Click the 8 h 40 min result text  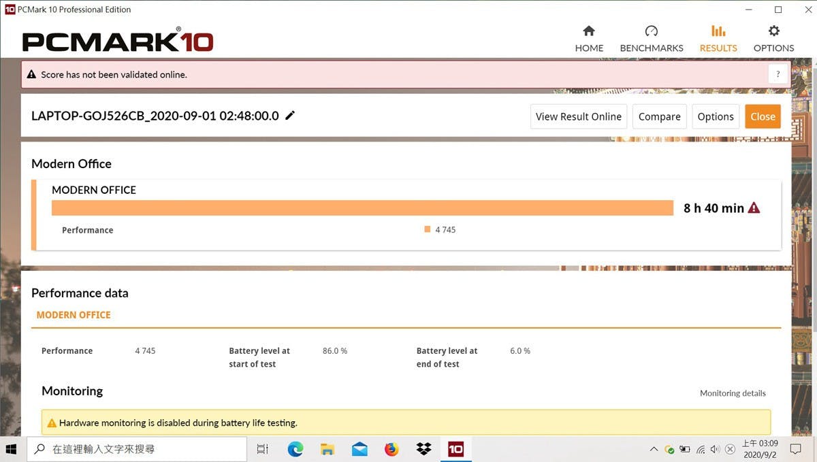click(714, 208)
